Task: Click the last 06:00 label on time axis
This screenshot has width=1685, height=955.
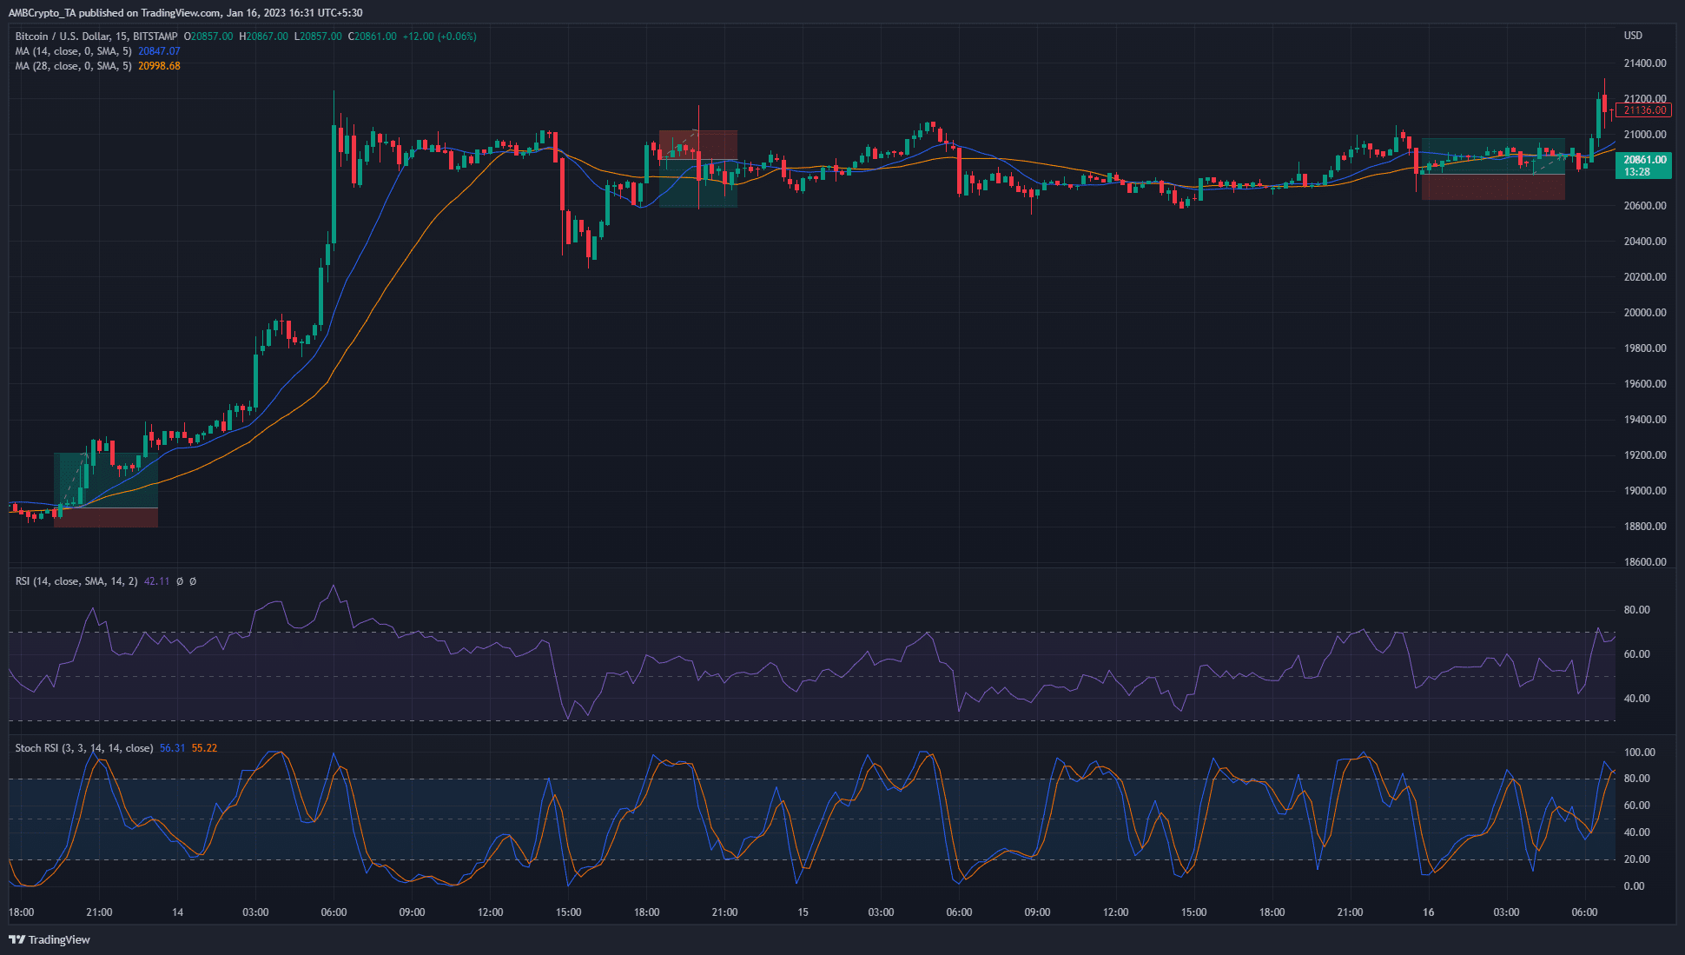Action: coord(1584,912)
